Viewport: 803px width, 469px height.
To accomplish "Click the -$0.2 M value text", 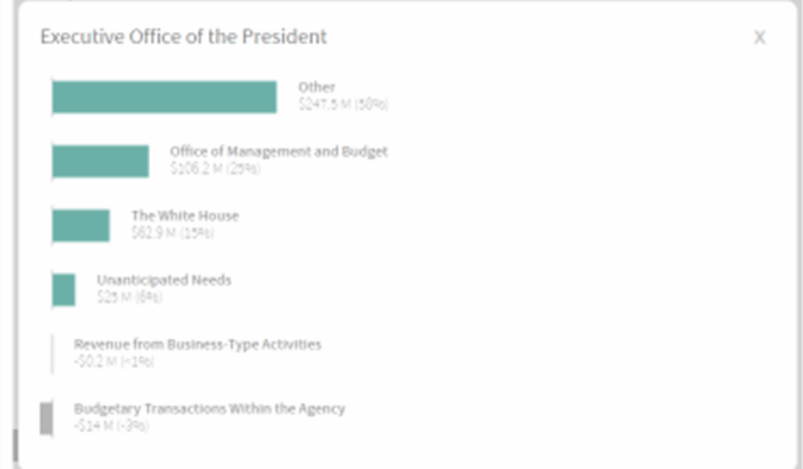I will click(x=113, y=361).
